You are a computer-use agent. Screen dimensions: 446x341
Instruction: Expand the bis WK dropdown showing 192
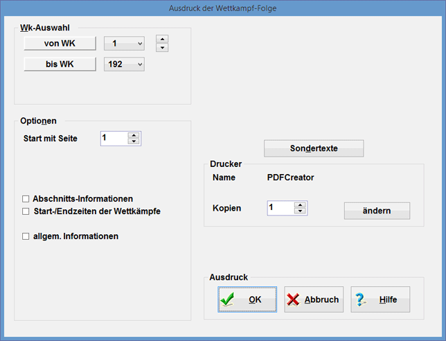(x=140, y=64)
